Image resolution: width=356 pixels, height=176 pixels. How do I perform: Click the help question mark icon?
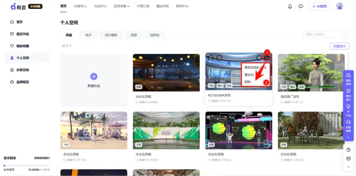348,150
